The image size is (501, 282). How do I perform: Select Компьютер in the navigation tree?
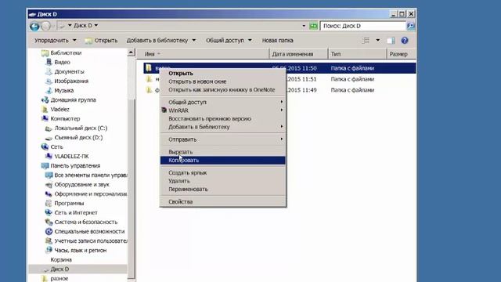[x=65, y=118]
